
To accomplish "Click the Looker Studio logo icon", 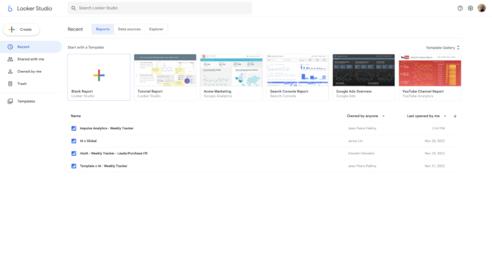I will [x=10, y=8].
